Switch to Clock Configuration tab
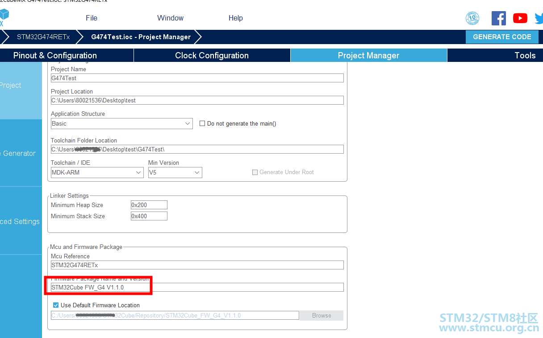This screenshot has width=543, height=338. click(212, 55)
